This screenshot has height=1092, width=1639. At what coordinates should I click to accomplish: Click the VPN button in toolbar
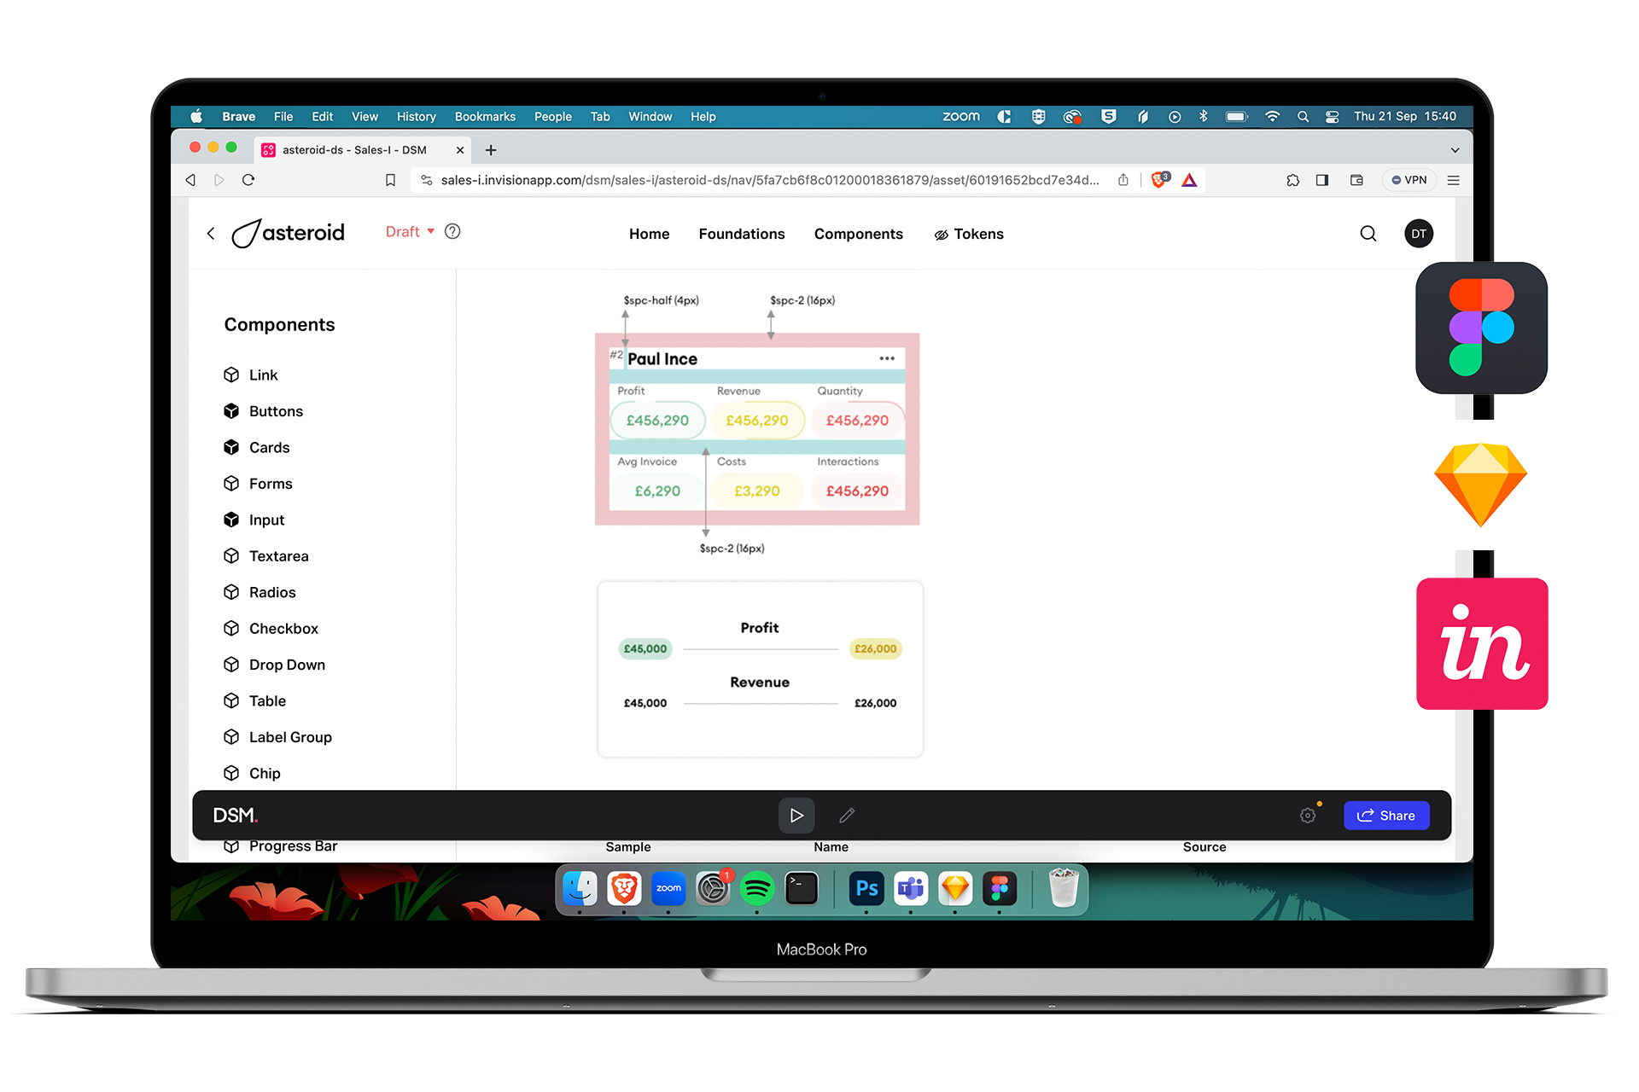1409,180
